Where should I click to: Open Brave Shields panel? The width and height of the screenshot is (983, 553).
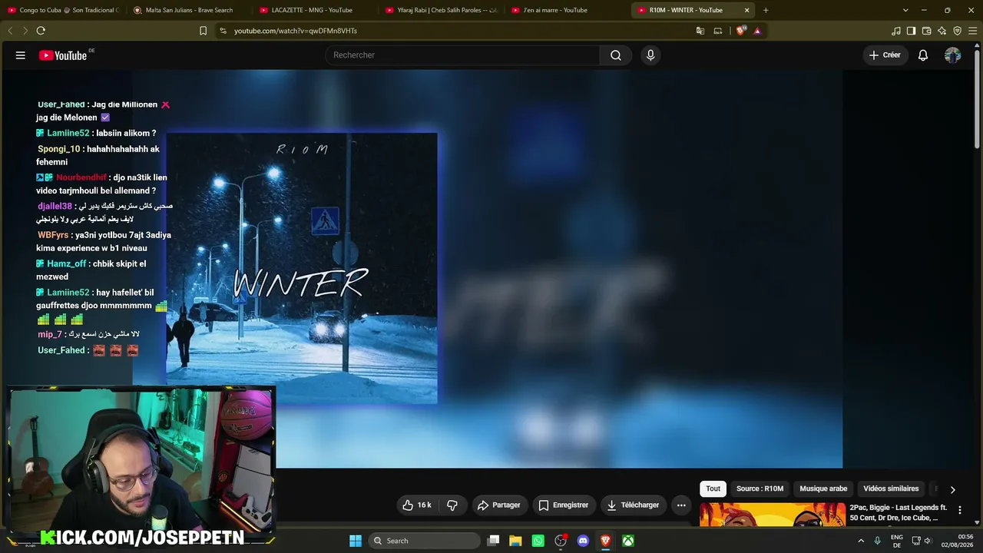click(740, 31)
